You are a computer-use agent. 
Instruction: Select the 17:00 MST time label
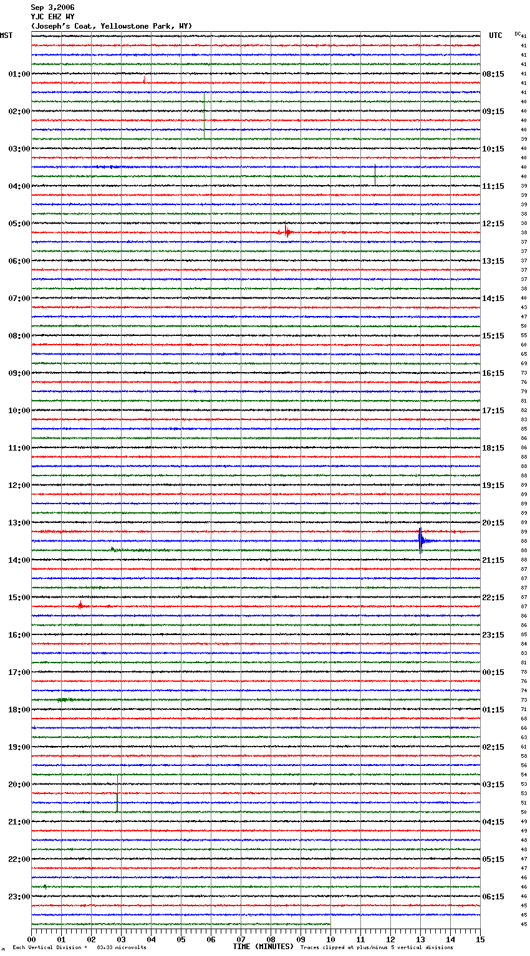point(19,672)
